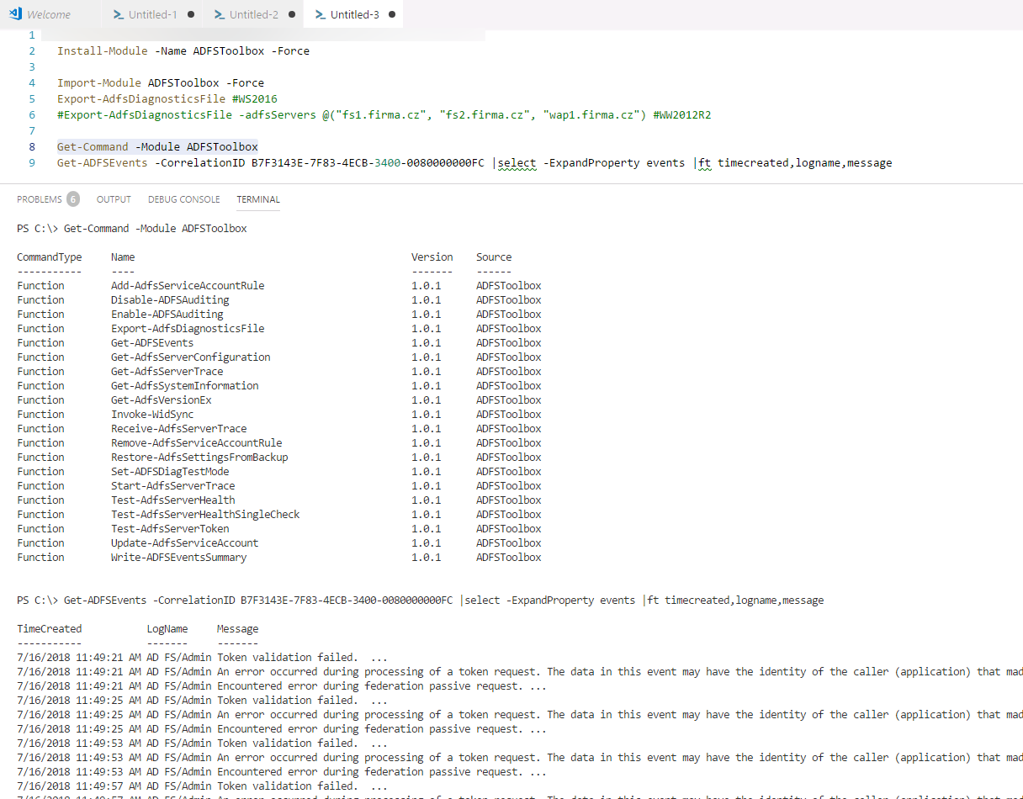Viewport: 1023px width, 799px height.
Task: Click line number 9 in the editor gutter
Action: [x=32, y=163]
